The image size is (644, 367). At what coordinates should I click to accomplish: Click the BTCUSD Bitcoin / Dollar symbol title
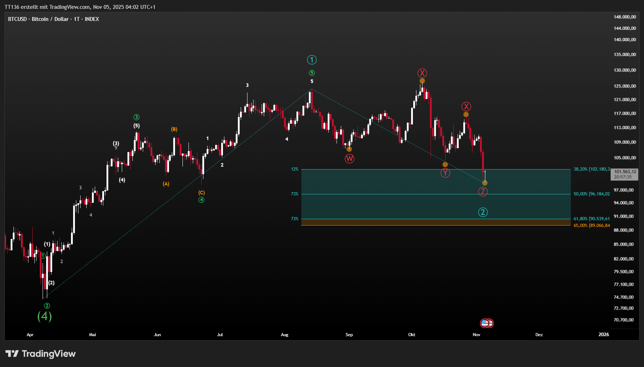coord(54,19)
